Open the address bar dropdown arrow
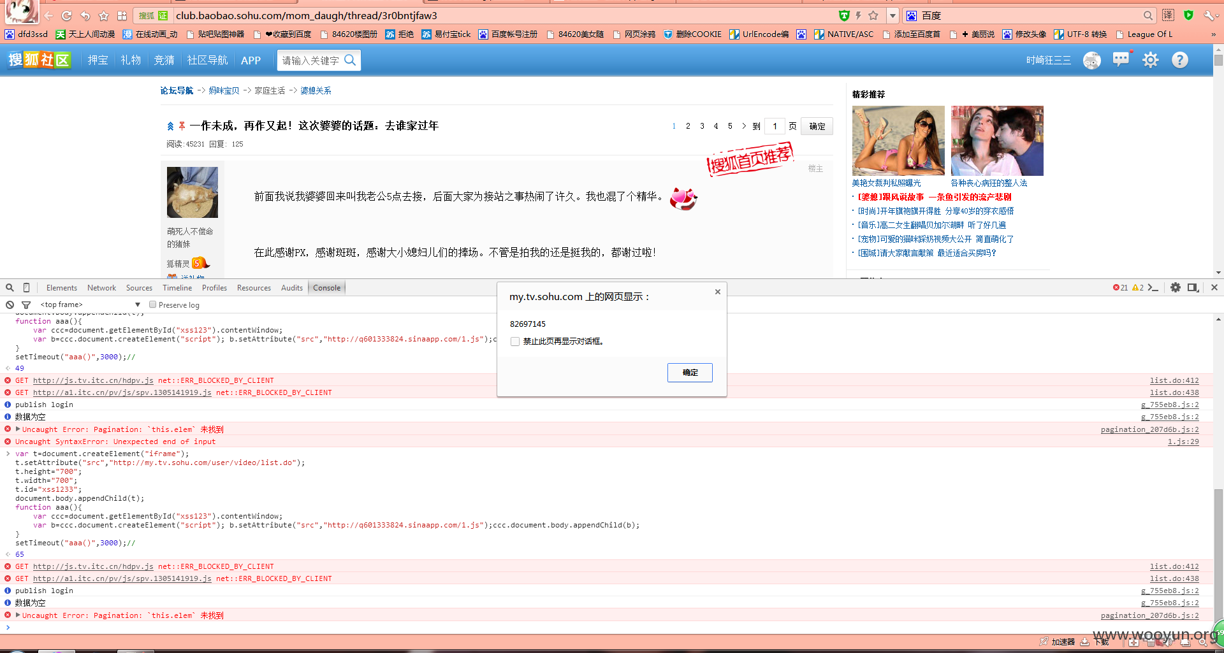 coord(892,15)
